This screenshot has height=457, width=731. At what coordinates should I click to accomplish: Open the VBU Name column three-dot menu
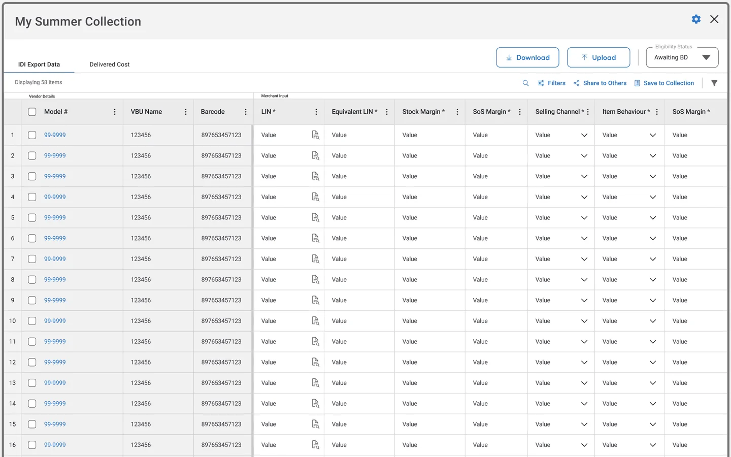[185, 112]
